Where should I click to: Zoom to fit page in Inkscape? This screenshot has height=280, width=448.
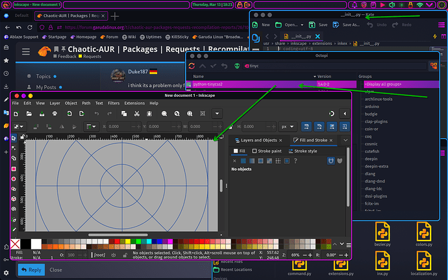coord(190,114)
